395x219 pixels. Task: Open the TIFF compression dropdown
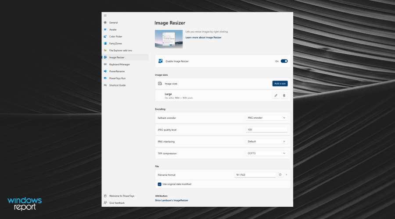(x=266, y=153)
